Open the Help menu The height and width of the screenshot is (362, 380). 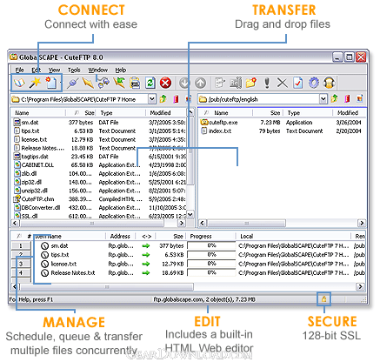[x=121, y=70]
